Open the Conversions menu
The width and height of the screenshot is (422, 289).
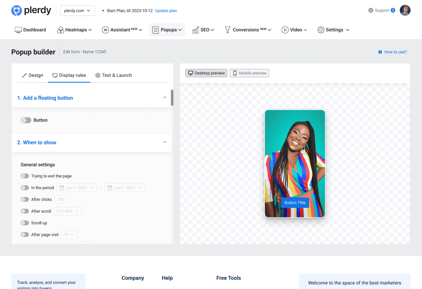tap(248, 30)
